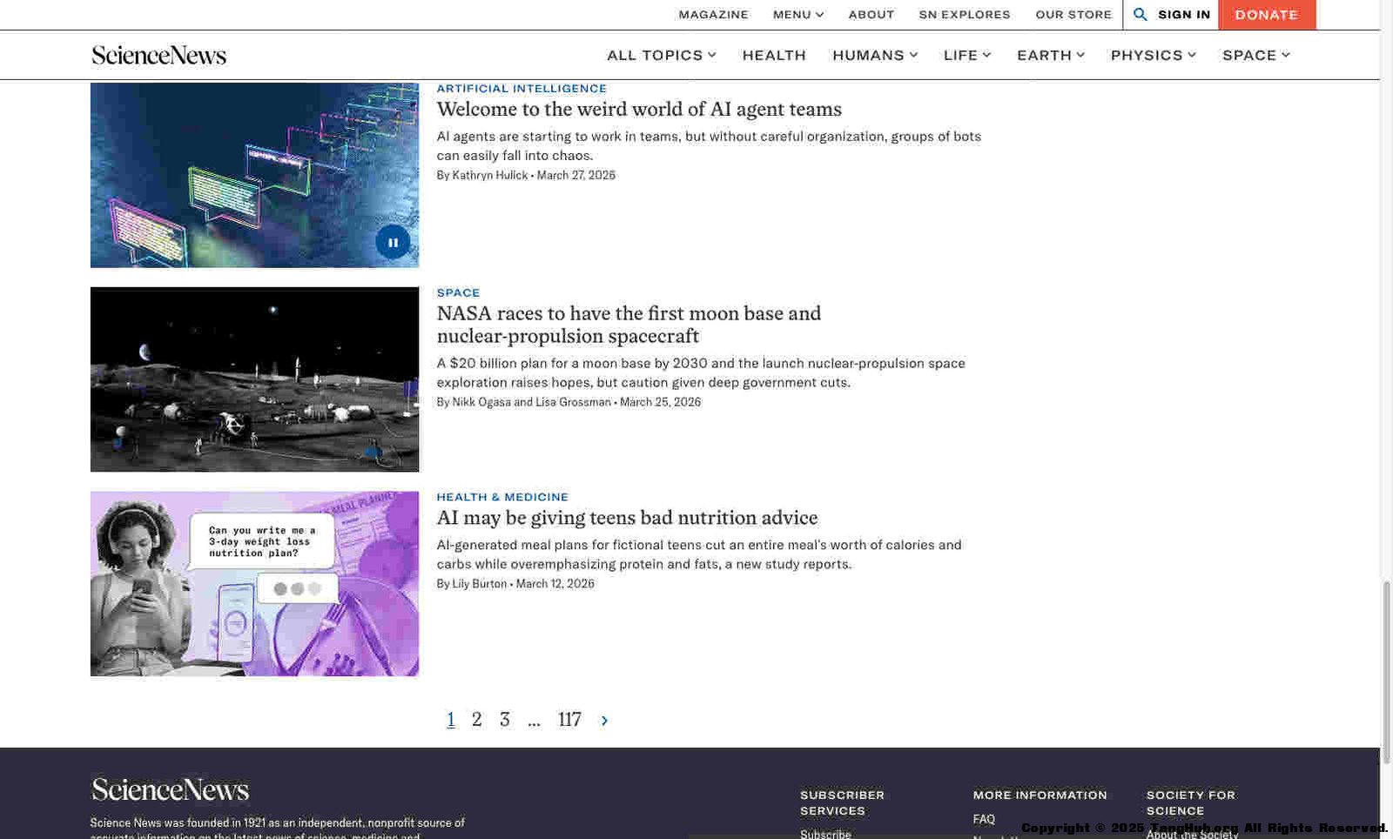Go to the next page arrow

click(604, 720)
